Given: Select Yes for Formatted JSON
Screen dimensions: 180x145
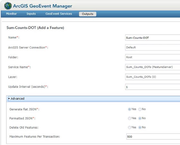Looking at the screenshot, I should [x=129, y=118].
